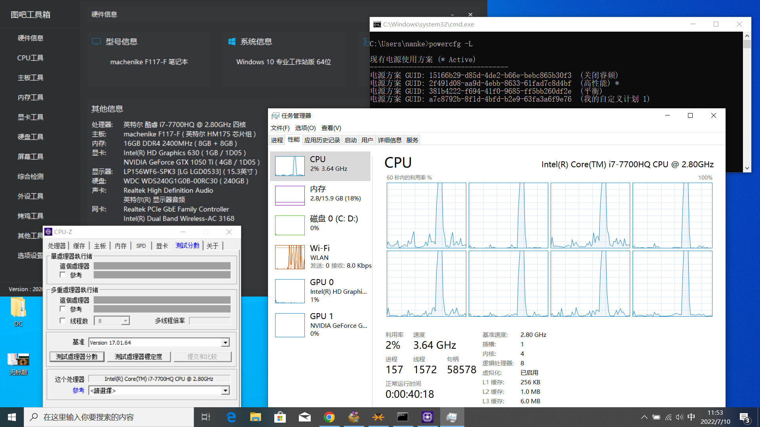The width and height of the screenshot is (760, 427).
Task: Open File Explorer from the taskbar
Action: [255, 417]
